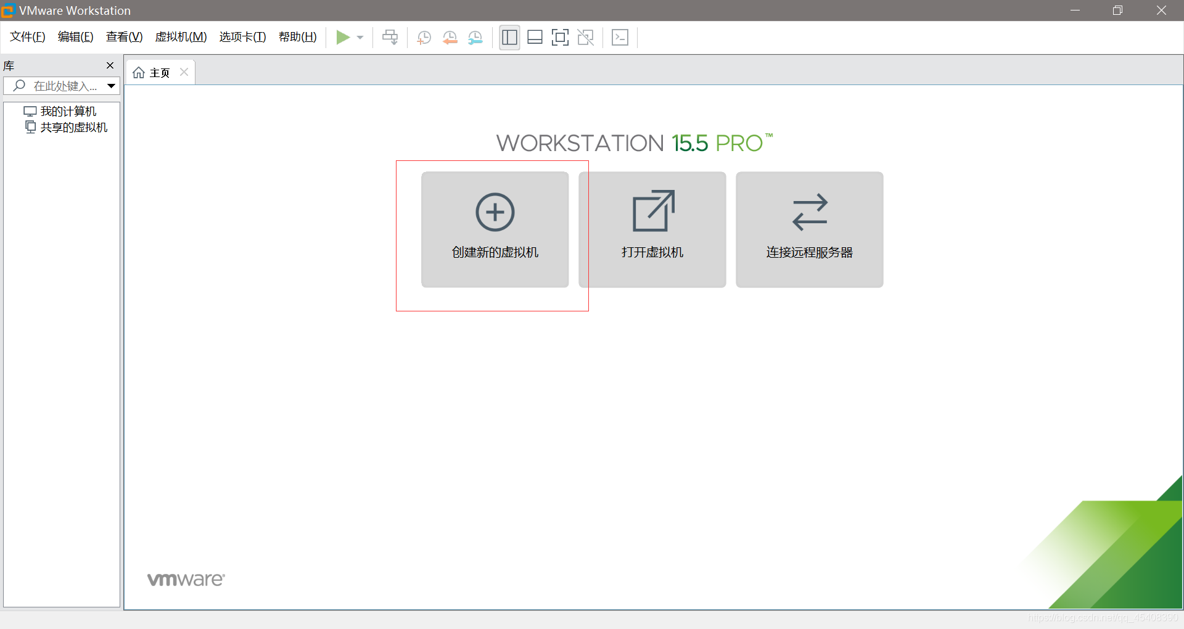Viewport: 1184px width, 629px height.
Task: Open the 编辑(E) menu
Action: pos(75,37)
